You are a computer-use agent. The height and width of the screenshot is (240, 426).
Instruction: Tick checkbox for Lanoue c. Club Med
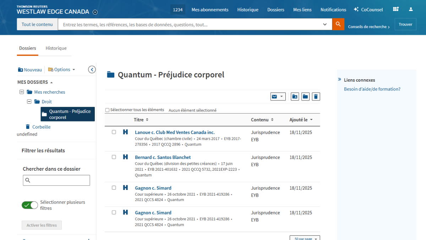(x=114, y=132)
